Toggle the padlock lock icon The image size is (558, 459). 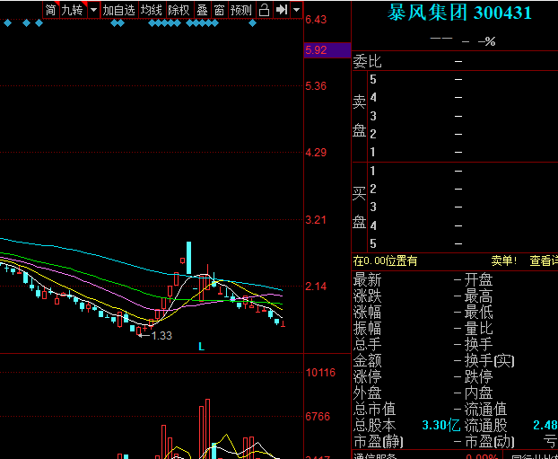(264, 10)
